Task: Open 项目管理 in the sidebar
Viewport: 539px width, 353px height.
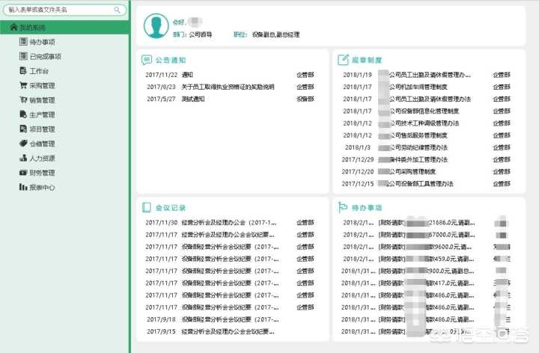Action: click(x=37, y=129)
